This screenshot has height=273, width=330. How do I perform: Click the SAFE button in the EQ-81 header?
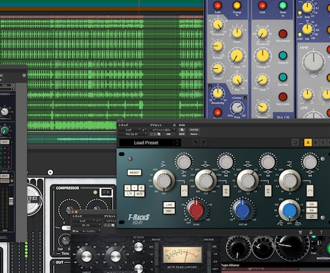point(181,134)
